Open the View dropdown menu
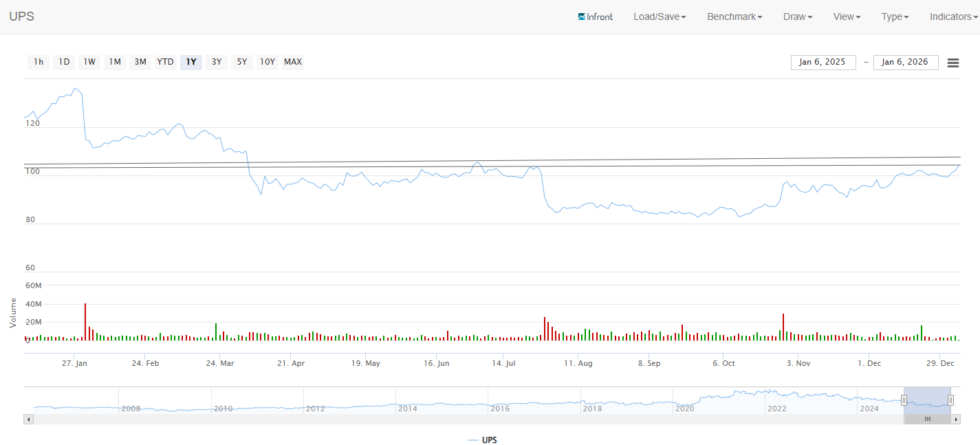This screenshot has height=445, width=980. 847,17
